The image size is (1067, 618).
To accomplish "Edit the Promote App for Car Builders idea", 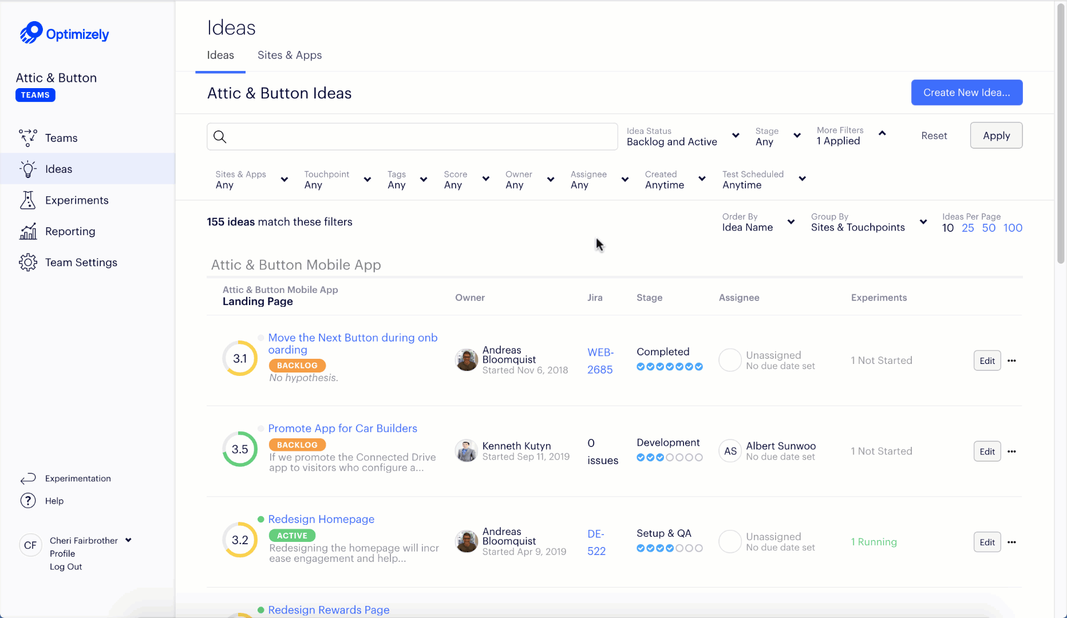I will pos(987,451).
